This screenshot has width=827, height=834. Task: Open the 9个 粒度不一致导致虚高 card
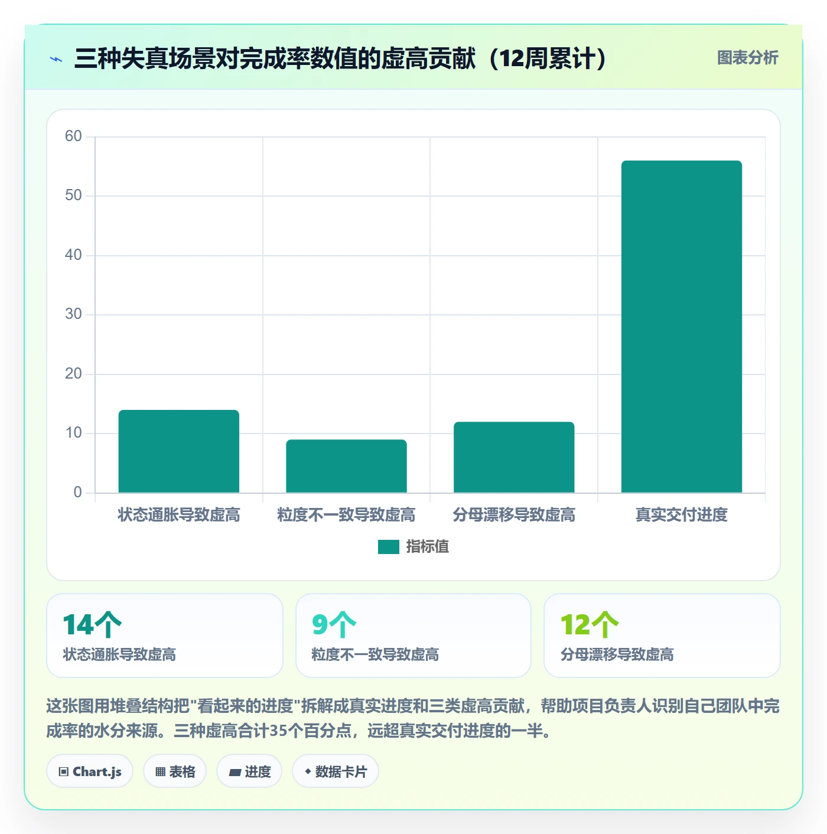click(413, 636)
